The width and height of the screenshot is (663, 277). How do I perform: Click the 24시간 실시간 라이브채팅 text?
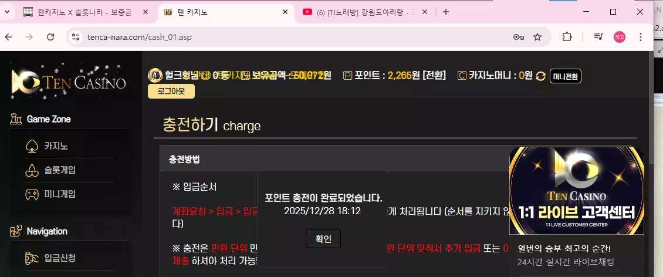566,262
